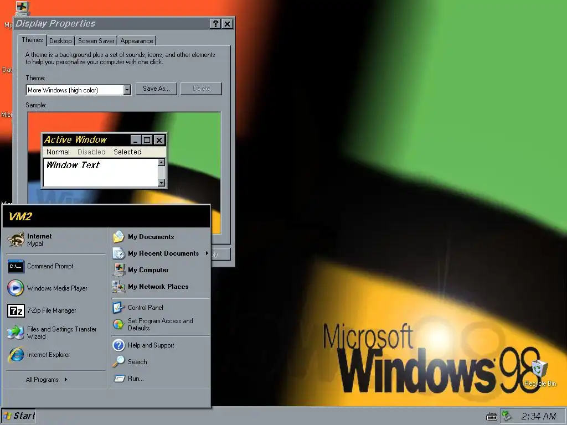Switch to the Themes tab
Screen dimensions: 567x425
tap(32, 40)
